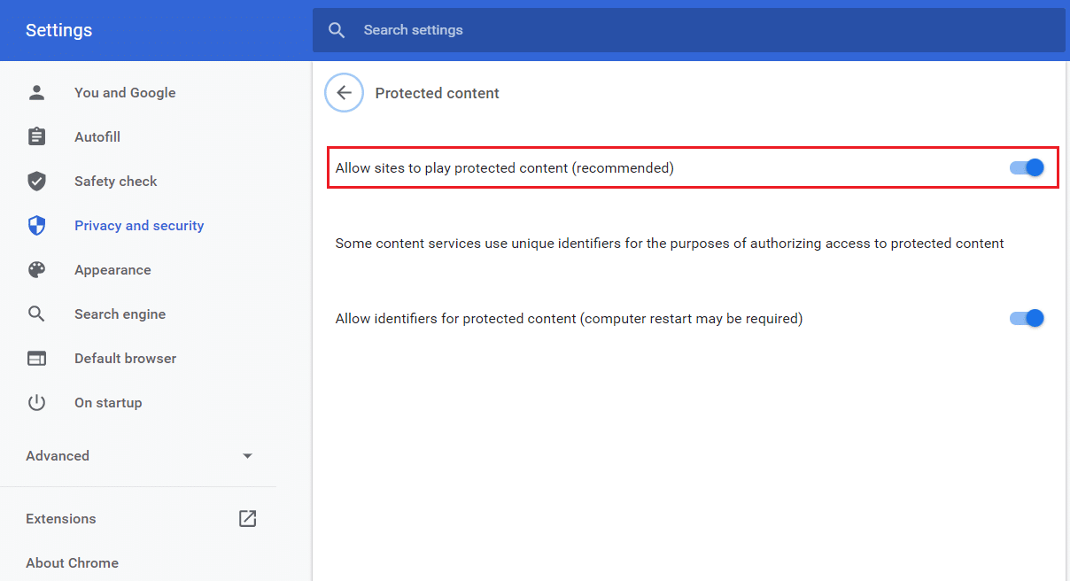Click the Search engine magnifier icon in sidebar
The height and width of the screenshot is (581, 1070).
(36, 314)
